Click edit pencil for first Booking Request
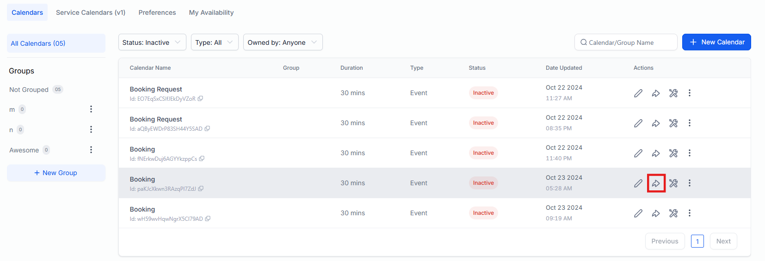 tap(638, 93)
